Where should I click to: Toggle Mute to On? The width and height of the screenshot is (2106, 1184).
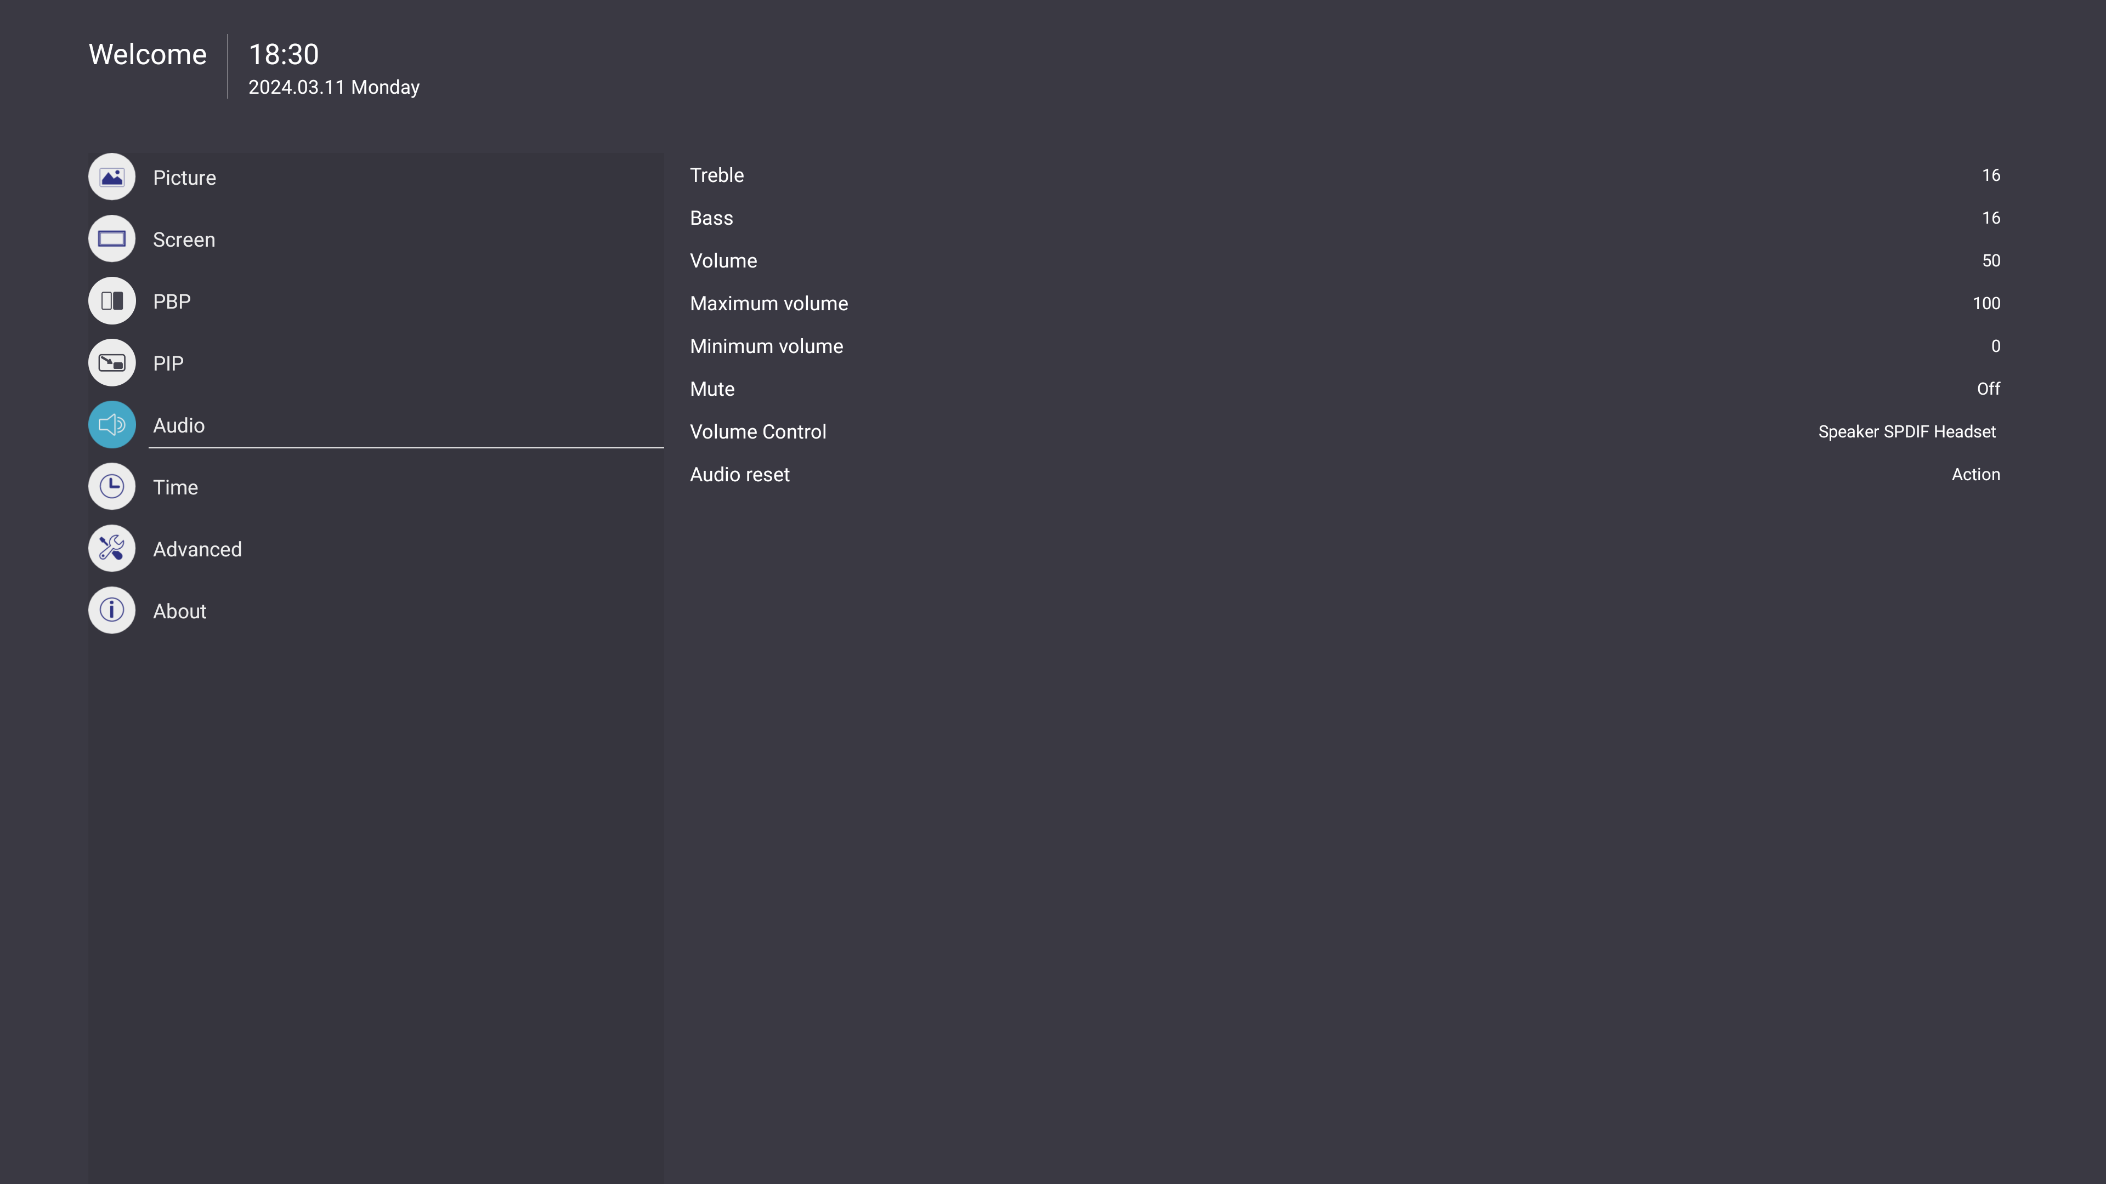pos(1989,389)
